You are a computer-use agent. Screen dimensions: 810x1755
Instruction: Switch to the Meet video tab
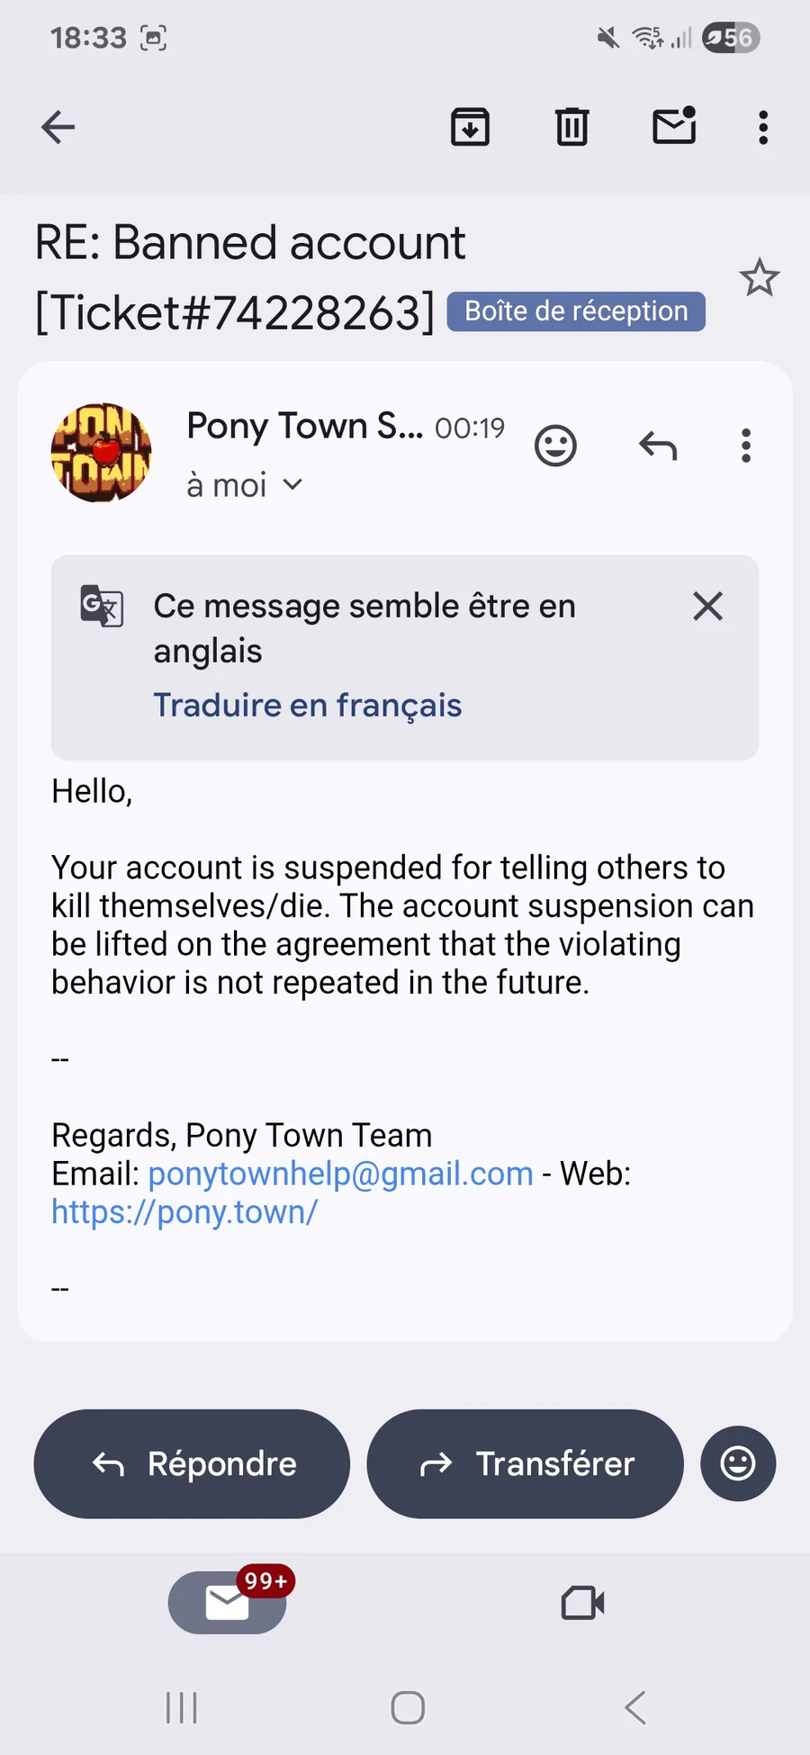coord(582,1603)
